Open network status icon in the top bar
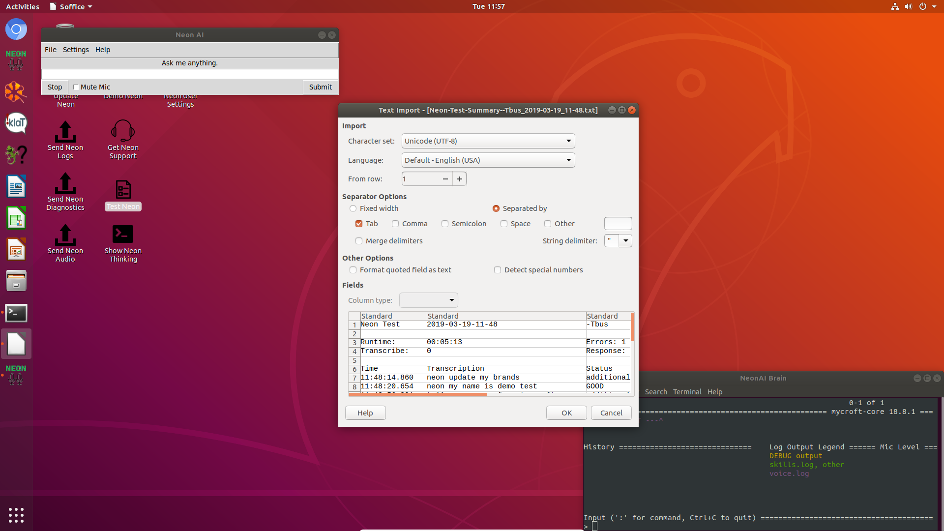The image size is (944, 531). [895, 6]
